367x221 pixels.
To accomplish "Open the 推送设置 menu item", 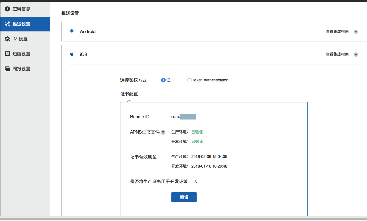I will [x=25, y=24].
